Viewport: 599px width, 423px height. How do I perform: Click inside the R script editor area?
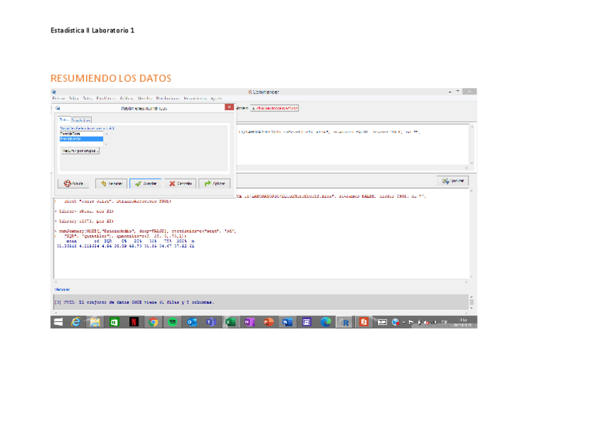(352, 145)
